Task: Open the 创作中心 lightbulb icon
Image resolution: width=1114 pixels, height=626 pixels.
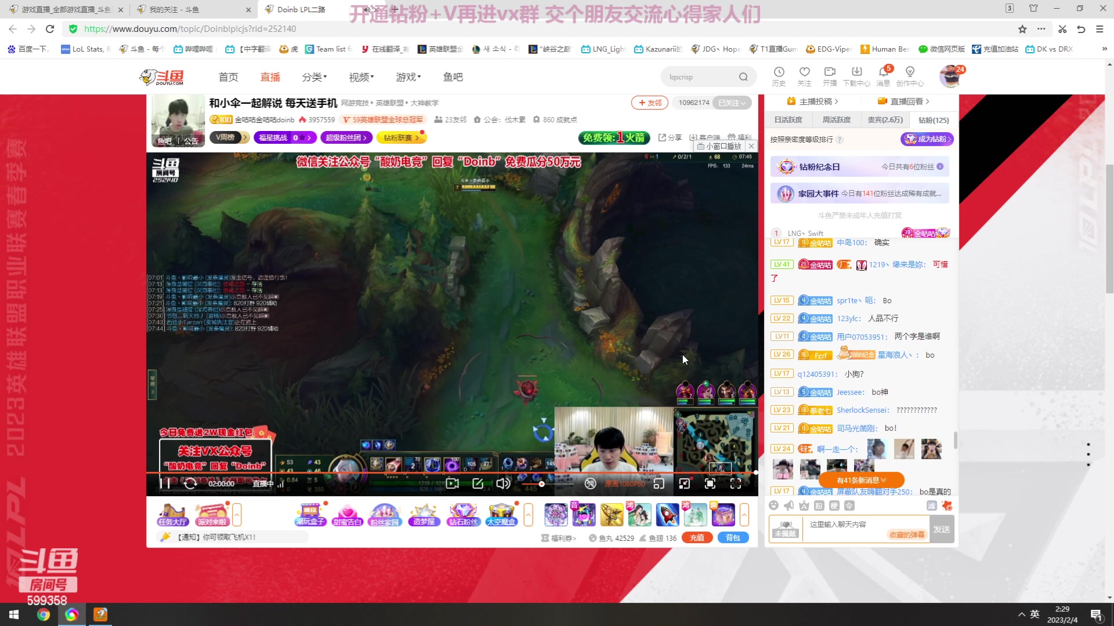Action: (x=910, y=76)
